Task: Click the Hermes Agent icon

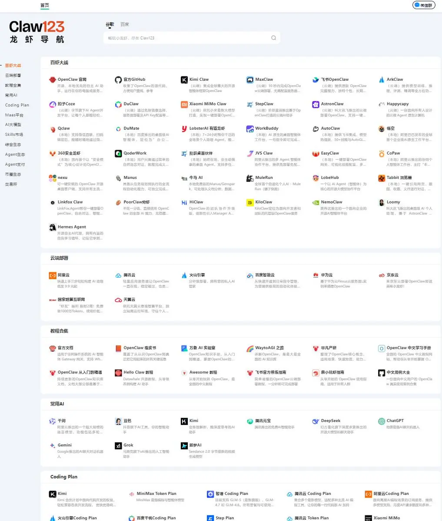Action: (x=53, y=227)
